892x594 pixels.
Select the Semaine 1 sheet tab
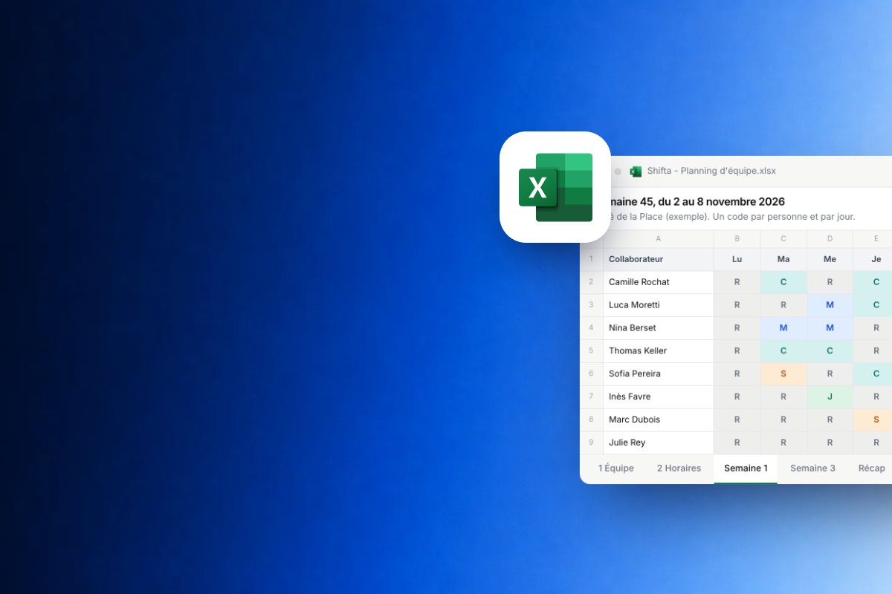[746, 469]
